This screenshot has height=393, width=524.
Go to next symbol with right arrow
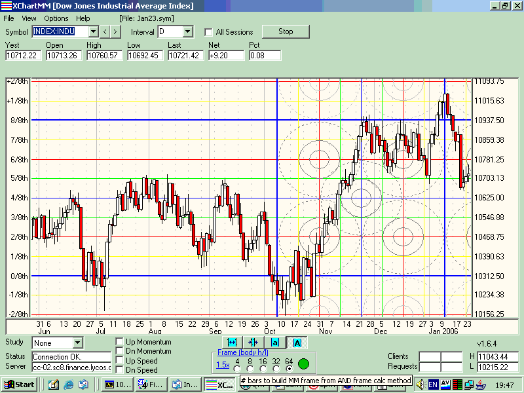click(116, 31)
